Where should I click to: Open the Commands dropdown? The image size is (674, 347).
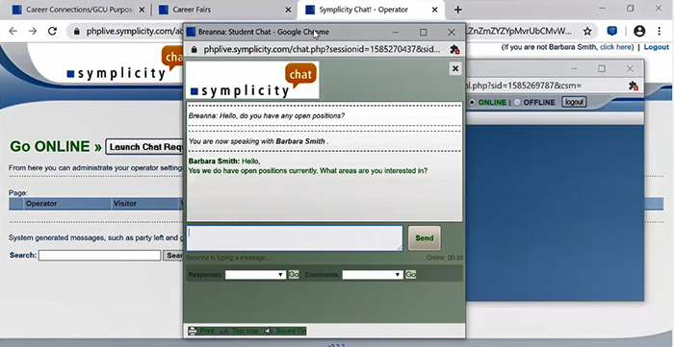pos(373,275)
